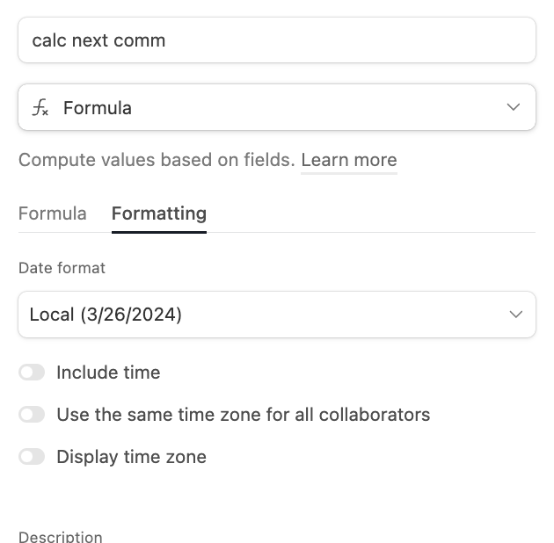Click the chevron arrow in field type selector

pyautogui.click(x=513, y=107)
